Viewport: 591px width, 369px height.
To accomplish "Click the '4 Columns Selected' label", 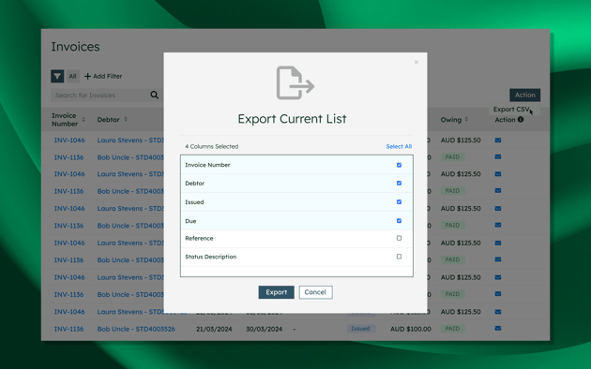I will pyautogui.click(x=212, y=146).
